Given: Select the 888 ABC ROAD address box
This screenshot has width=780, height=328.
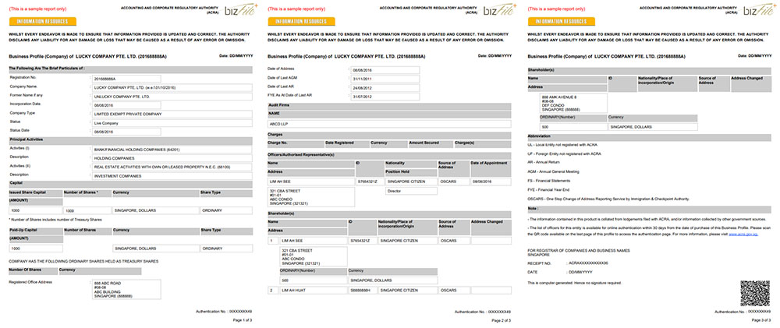Looking at the screenshot, I should pos(126,289).
